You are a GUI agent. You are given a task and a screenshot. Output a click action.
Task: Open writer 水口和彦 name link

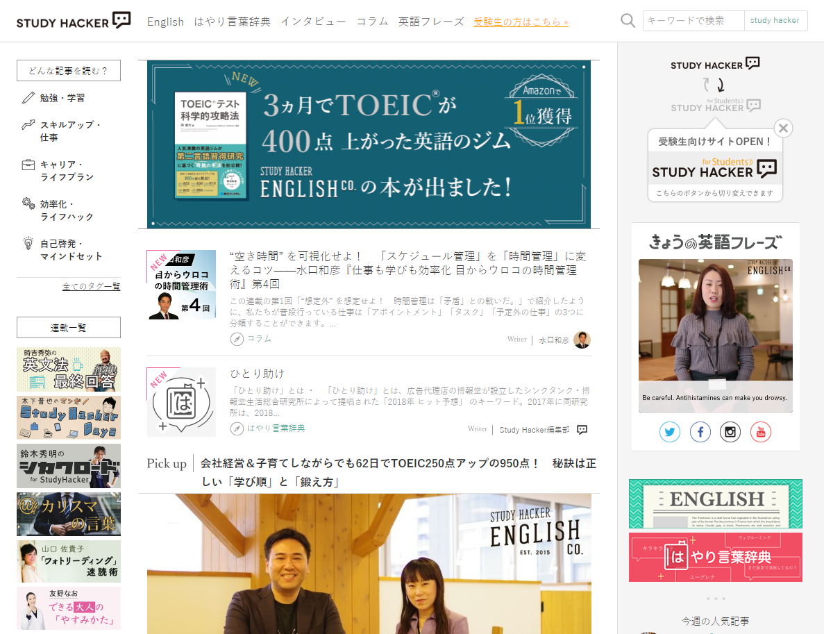tap(554, 340)
